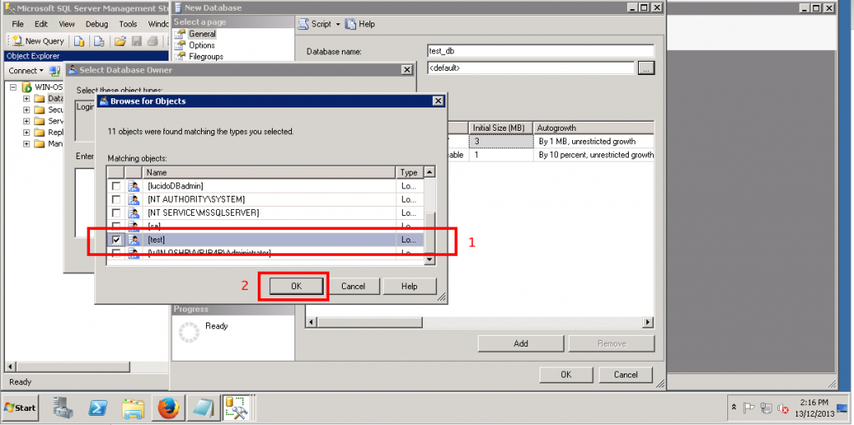
Task: Tick the [NT SERVICE\MSSQLSERVER] checkbox
Action: pos(116,212)
